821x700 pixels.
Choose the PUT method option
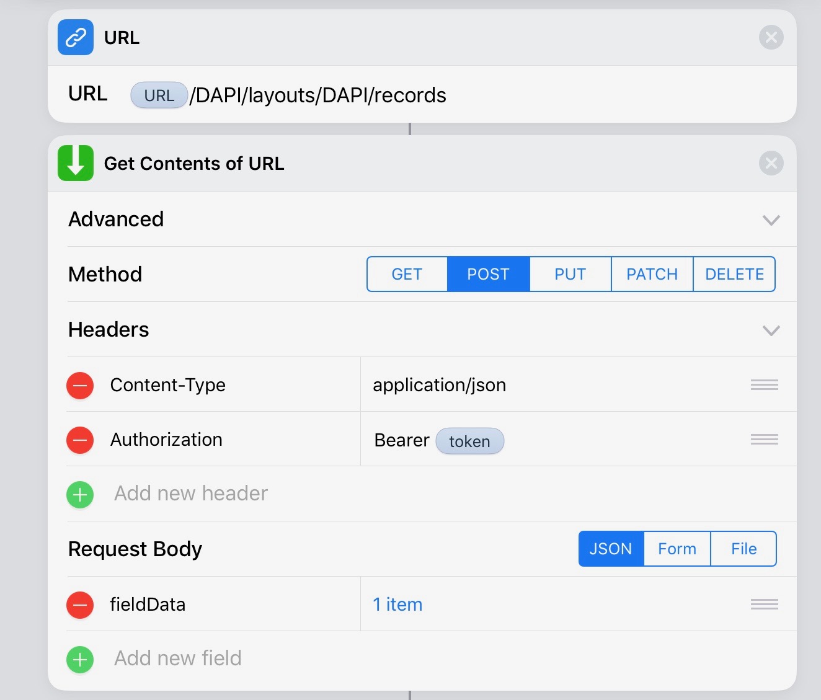tap(570, 274)
